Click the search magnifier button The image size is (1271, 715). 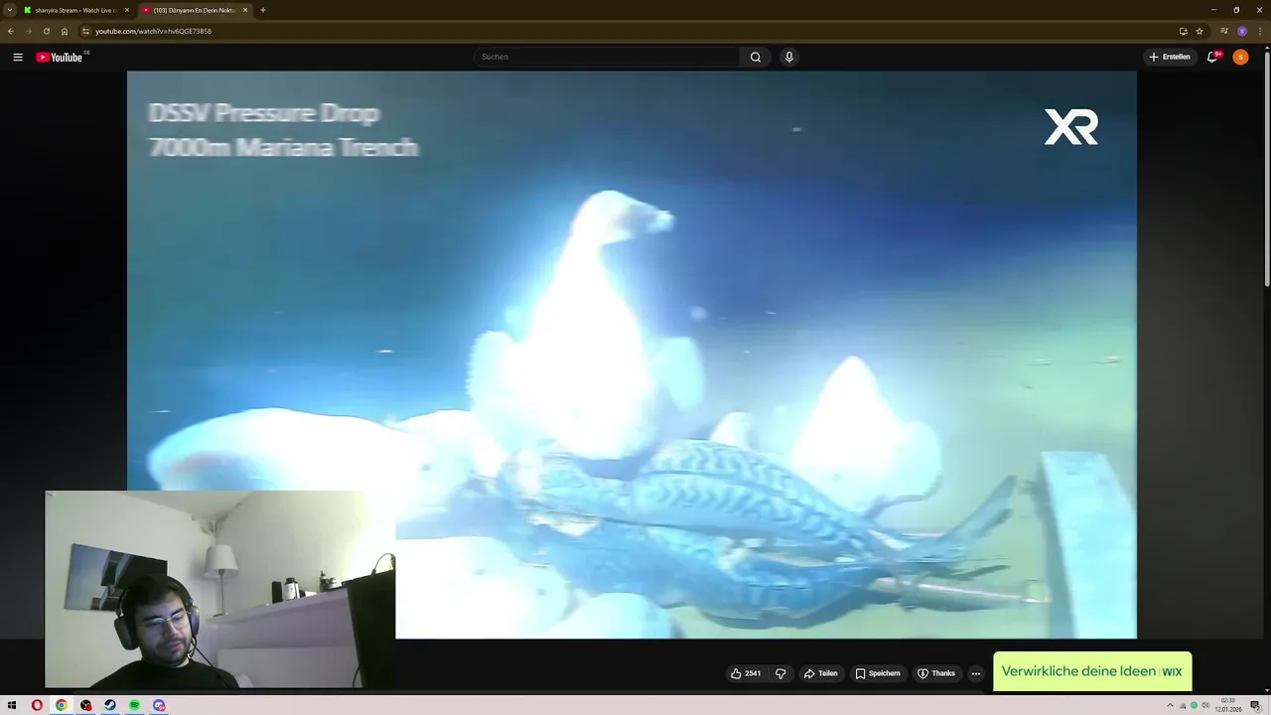756,57
